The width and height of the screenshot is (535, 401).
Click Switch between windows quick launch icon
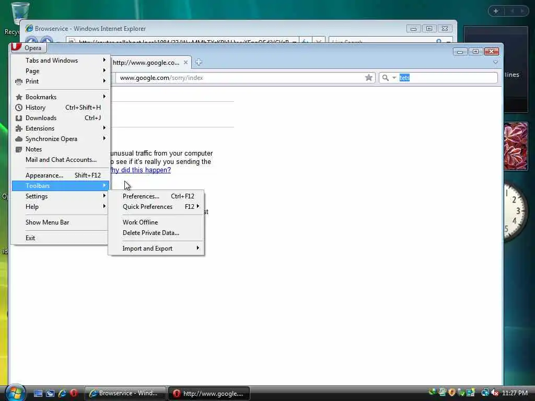coord(50,393)
